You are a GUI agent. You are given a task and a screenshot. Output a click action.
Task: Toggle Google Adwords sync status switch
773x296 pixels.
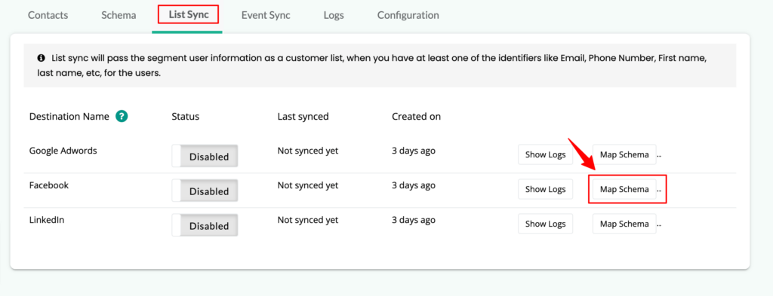point(205,157)
